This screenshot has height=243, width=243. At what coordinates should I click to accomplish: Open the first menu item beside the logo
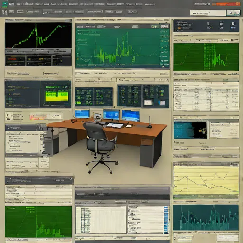point(11,4)
